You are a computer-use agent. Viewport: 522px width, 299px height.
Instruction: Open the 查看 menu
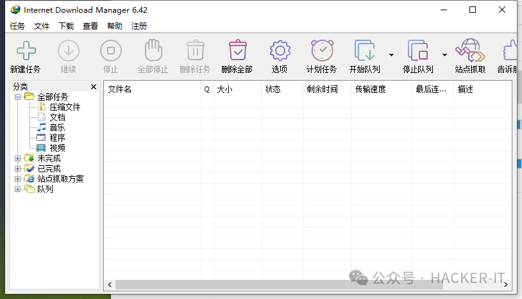(90, 26)
